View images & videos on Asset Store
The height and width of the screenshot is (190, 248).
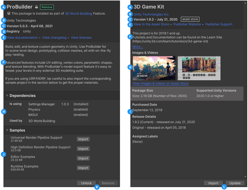click(160, 83)
